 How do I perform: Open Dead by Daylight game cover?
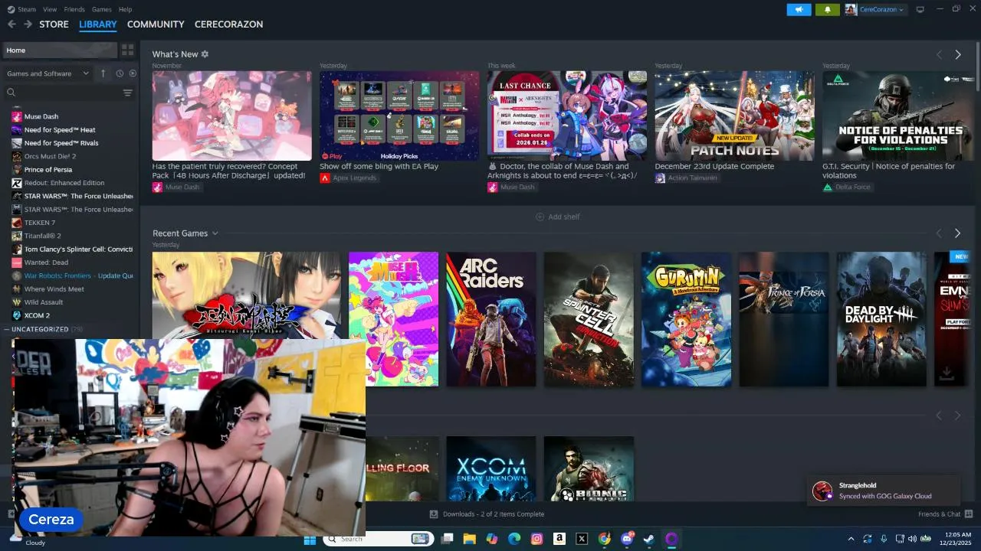click(881, 319)
